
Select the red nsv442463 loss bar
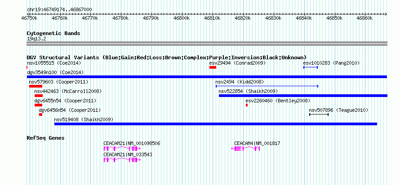39,96
